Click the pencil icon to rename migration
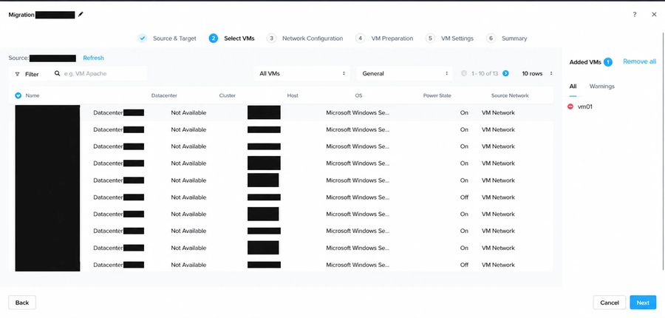 click(x=81, y=15)
